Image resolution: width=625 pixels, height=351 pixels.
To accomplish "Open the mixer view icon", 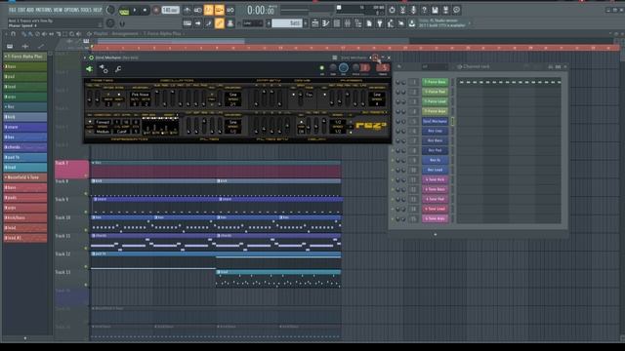I will (x=348, y=23).
